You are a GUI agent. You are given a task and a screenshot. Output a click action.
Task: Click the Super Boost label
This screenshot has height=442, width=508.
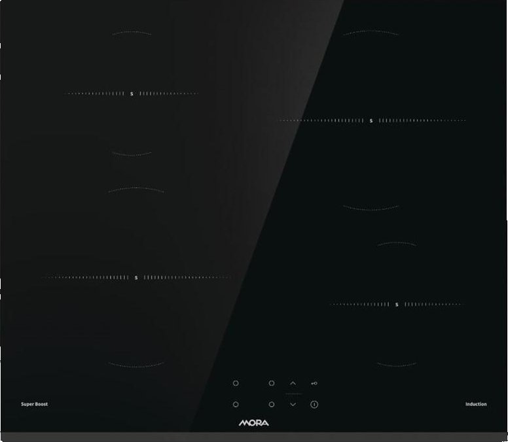34,404
